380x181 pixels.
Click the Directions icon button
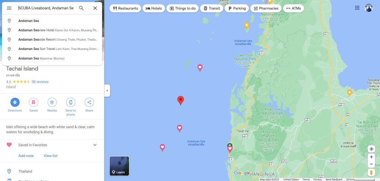click(x=15, y=102)
